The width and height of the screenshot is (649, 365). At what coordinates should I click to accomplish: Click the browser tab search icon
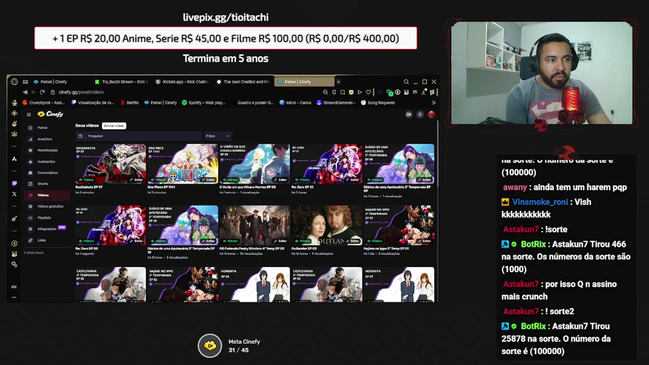tap(406, 82)
